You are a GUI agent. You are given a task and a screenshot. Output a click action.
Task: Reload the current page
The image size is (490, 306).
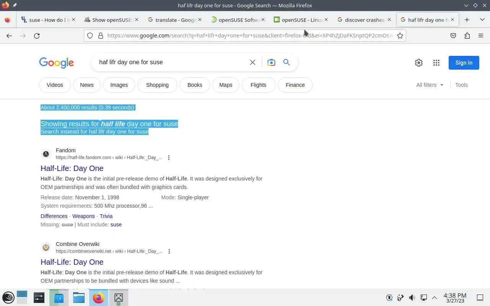(37, 36)
